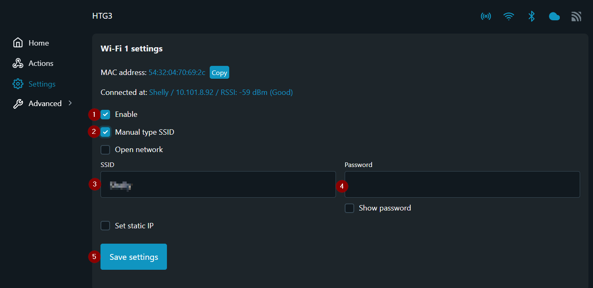Tick the Set static IP checkbox
Viewport: 593px width, 288px height.
point(105,226)
